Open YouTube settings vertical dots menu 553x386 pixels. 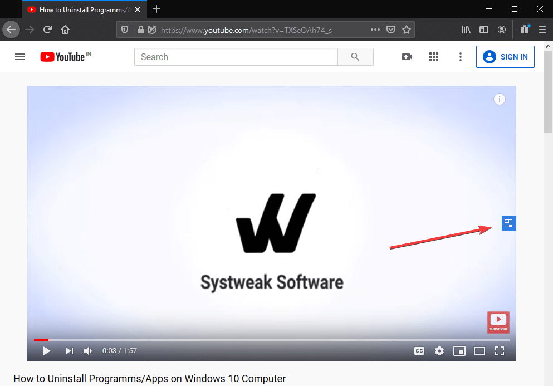pyautogui.click(x=460, y=57)
